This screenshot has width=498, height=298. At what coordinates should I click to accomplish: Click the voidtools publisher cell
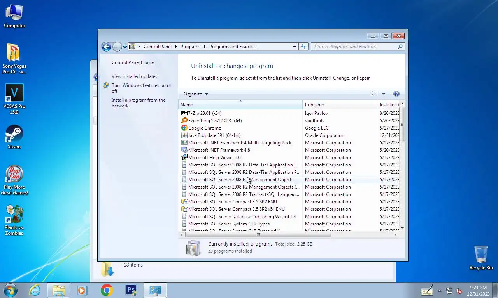314,121
